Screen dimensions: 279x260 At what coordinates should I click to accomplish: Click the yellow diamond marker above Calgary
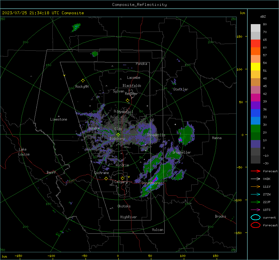point(122,178)
